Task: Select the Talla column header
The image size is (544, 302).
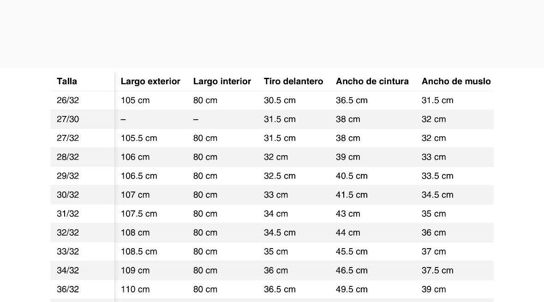Action: pos(67,81)
